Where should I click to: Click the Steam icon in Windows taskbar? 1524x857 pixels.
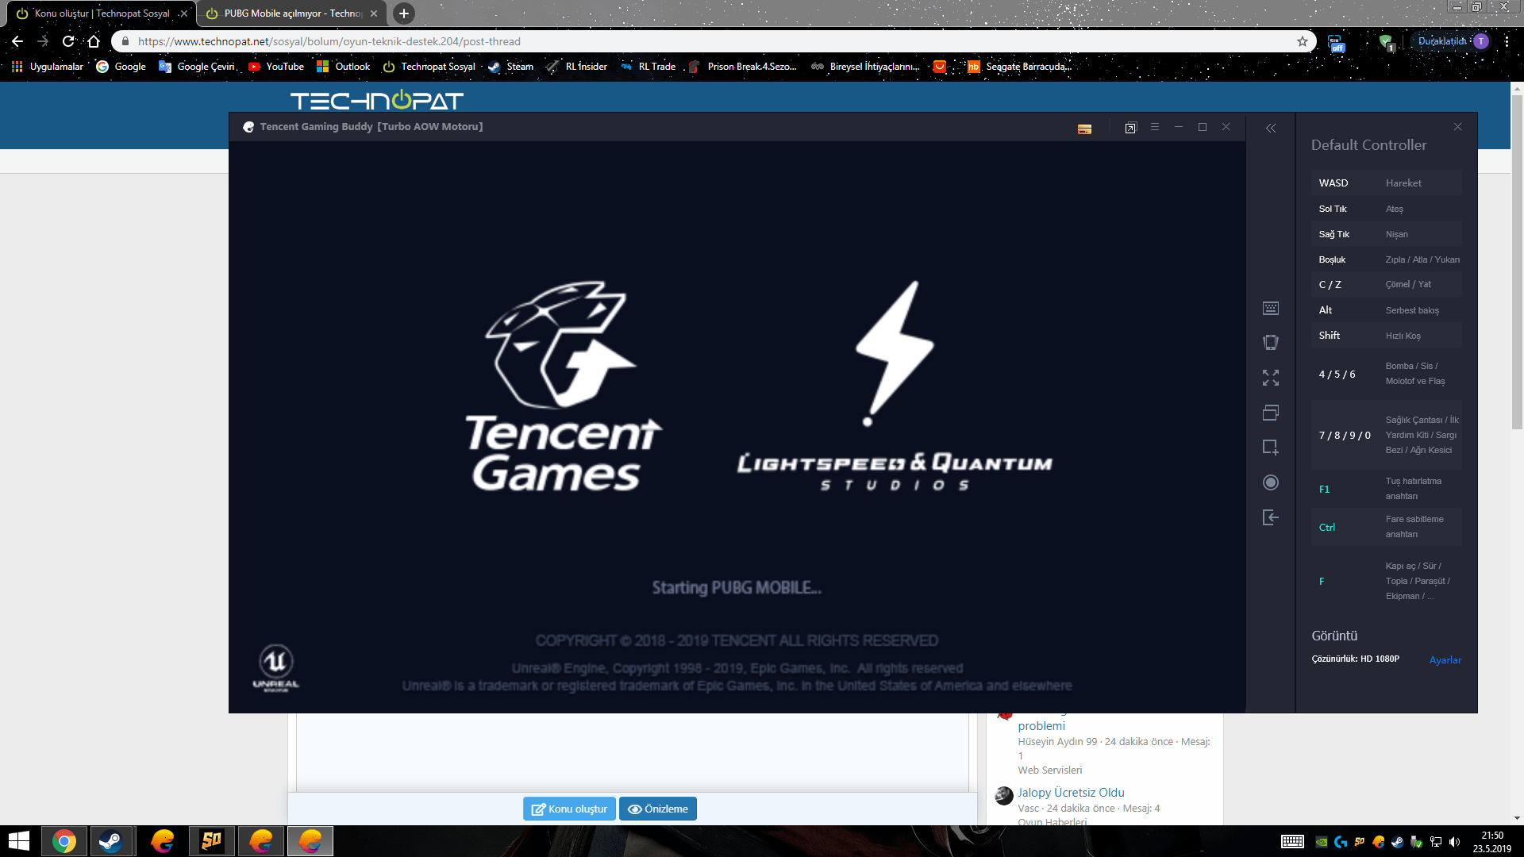pos(110,840)
